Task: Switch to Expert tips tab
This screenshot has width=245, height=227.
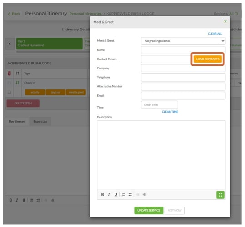Action: [40, 121]
